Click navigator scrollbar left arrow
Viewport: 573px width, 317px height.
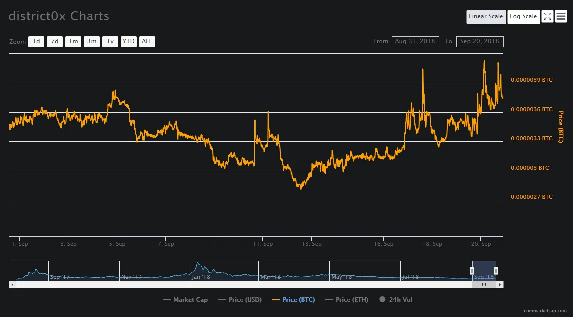[x=13, y=284]
